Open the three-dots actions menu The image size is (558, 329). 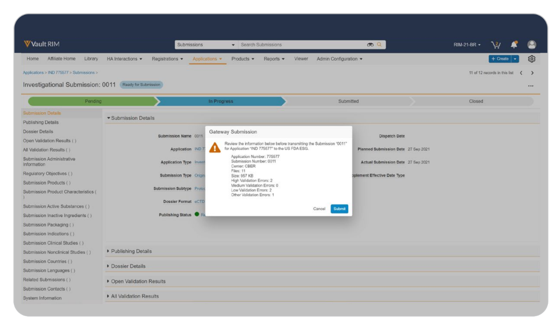pos(531,86)
